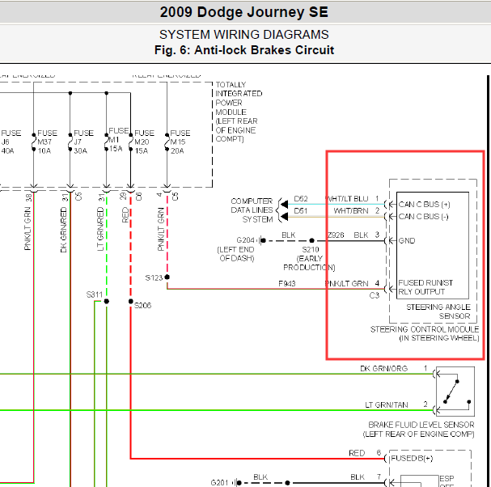Screen dimensions: 491x487
Task: Select circuit code D52
Action: click(301, 199)
